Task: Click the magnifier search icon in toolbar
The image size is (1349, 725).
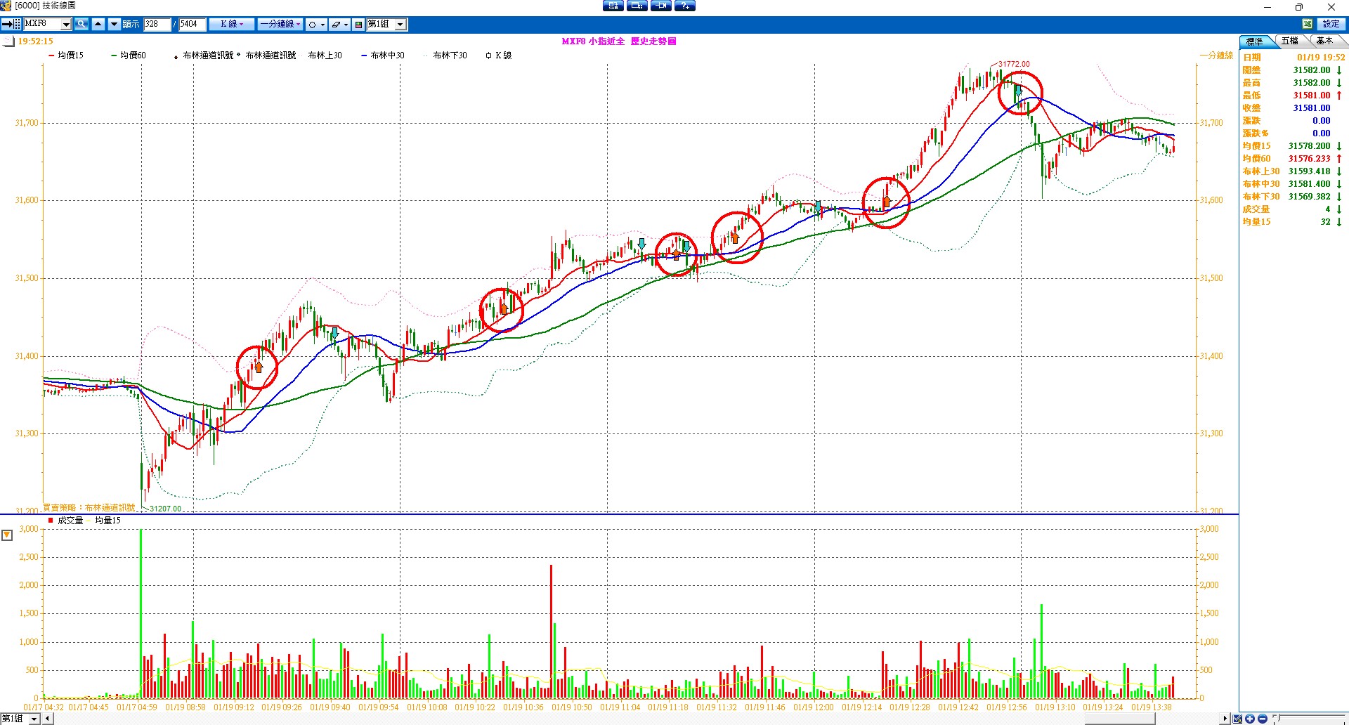Action: [x=82, y=25]
